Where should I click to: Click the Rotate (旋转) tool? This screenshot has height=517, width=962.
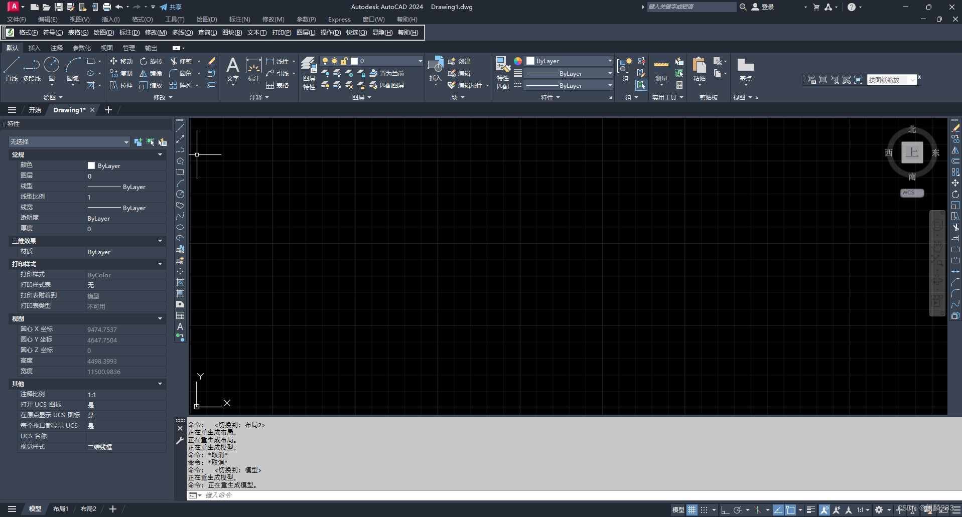point(151,61)
